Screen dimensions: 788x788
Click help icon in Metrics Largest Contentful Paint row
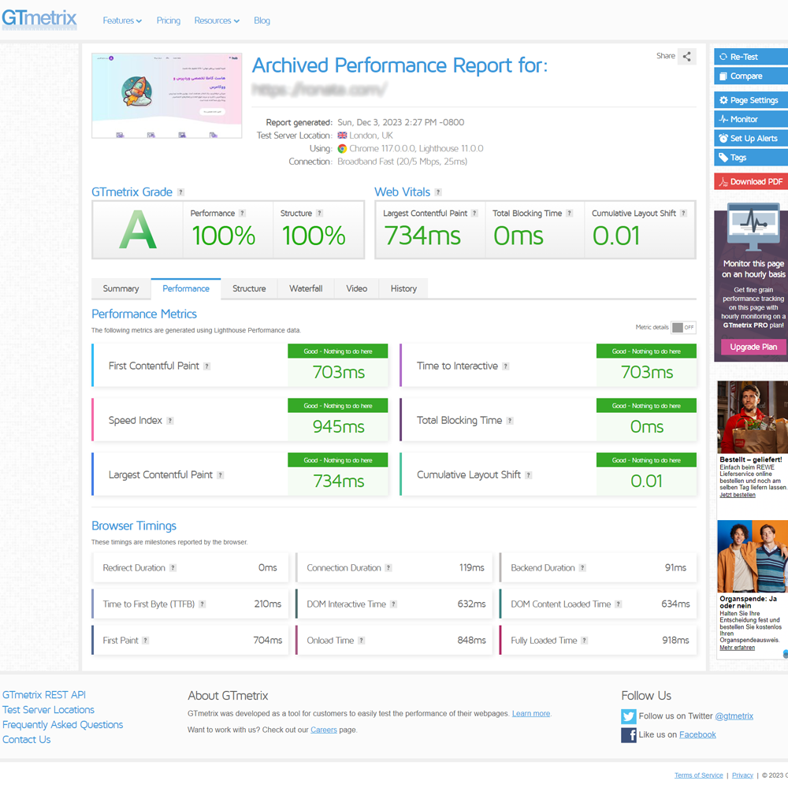click(220, 475)
